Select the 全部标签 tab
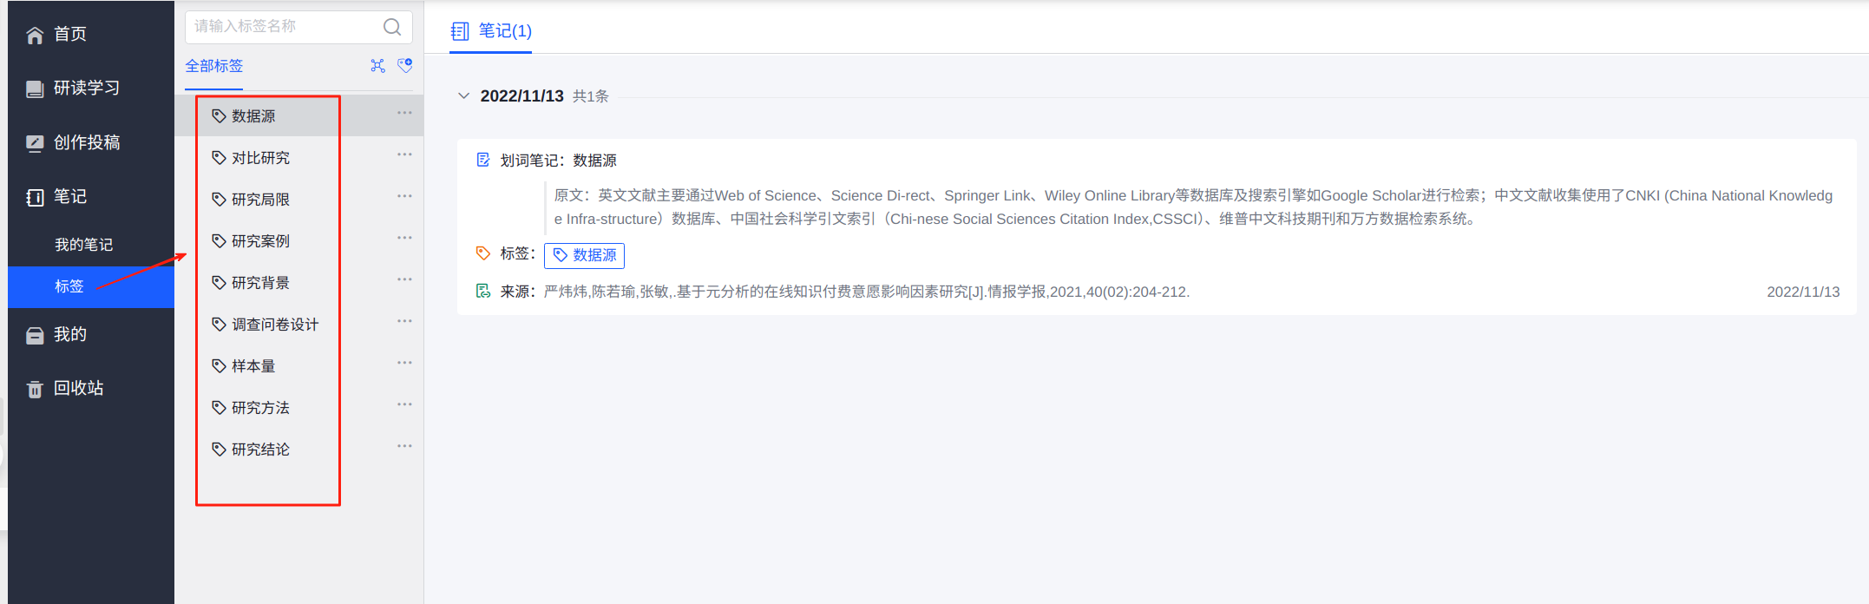 (x=214, y=66)
